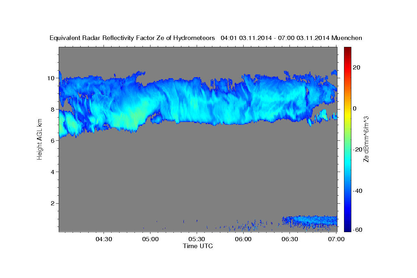Viewport: 417px width, 278px height.
Task: Click the colorbar value '-40'
Action: pos(357,191)
